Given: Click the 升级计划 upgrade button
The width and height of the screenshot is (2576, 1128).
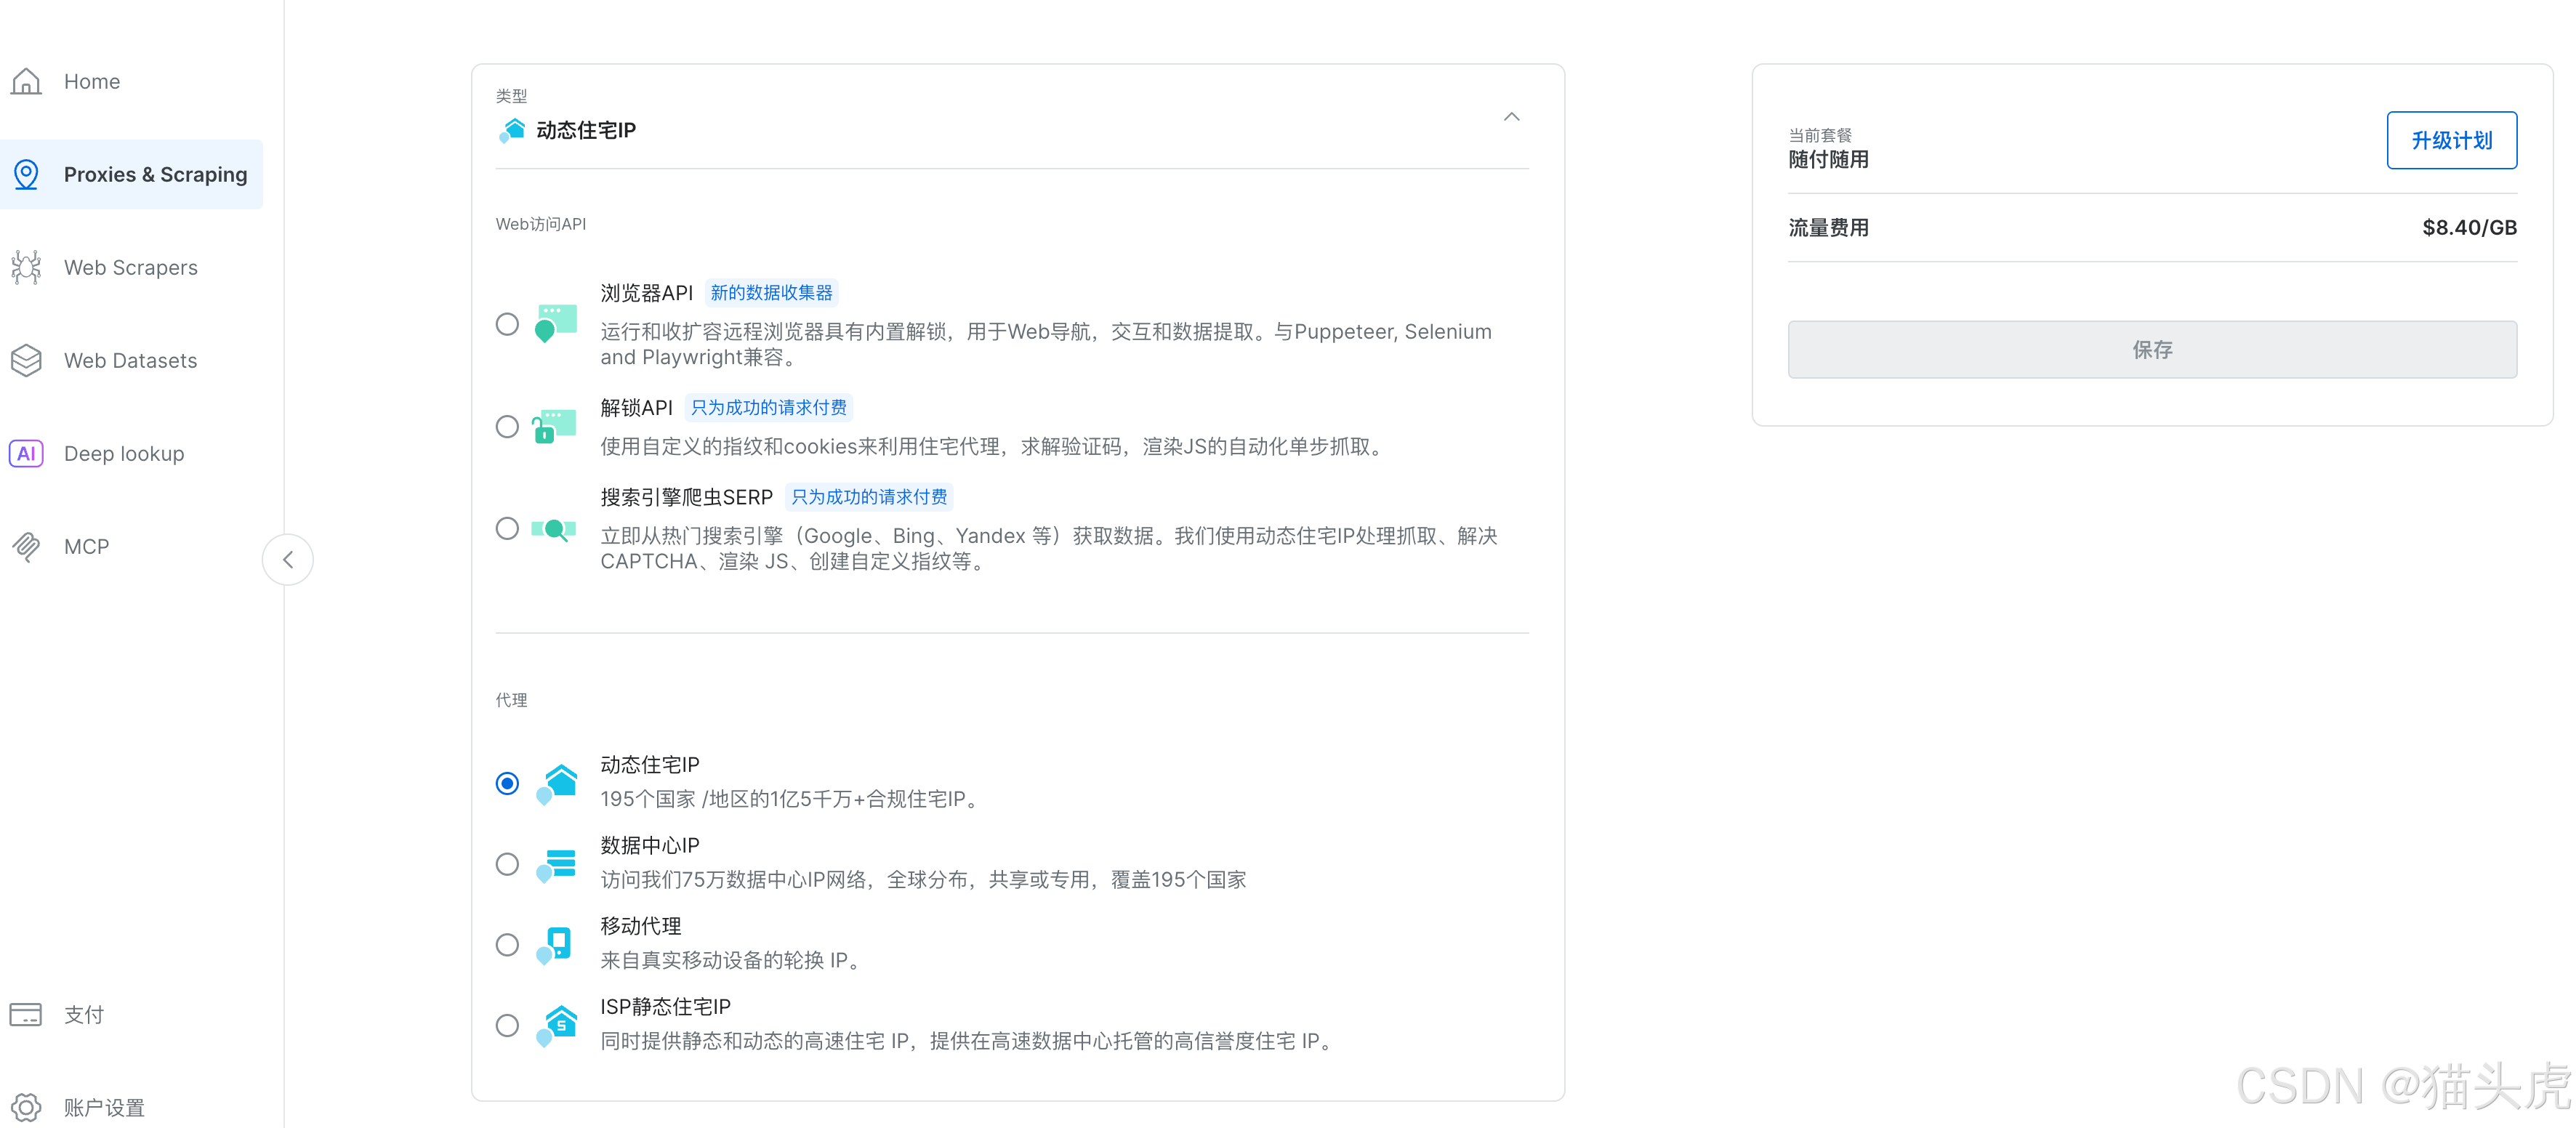Looking at the screenshot, I should tap(2452, 140).
